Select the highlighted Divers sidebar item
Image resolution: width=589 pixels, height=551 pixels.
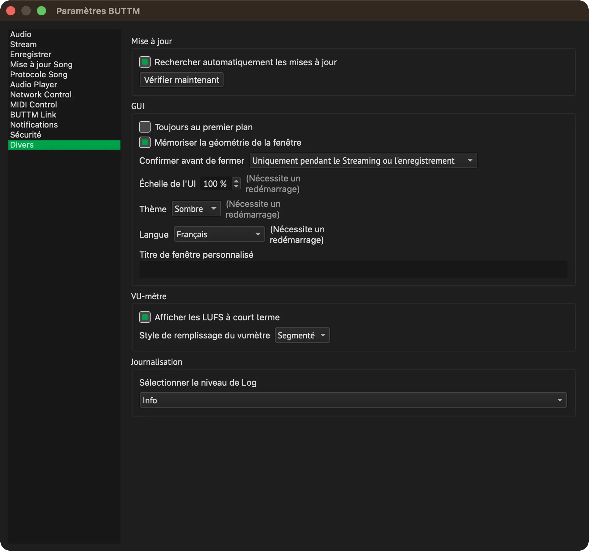click(64, 145)
